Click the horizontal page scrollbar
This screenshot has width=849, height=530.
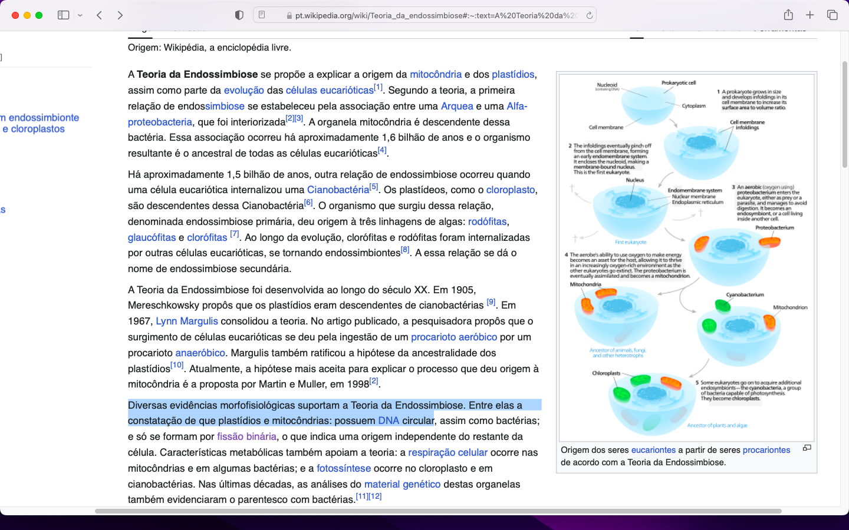pos(438,511)
